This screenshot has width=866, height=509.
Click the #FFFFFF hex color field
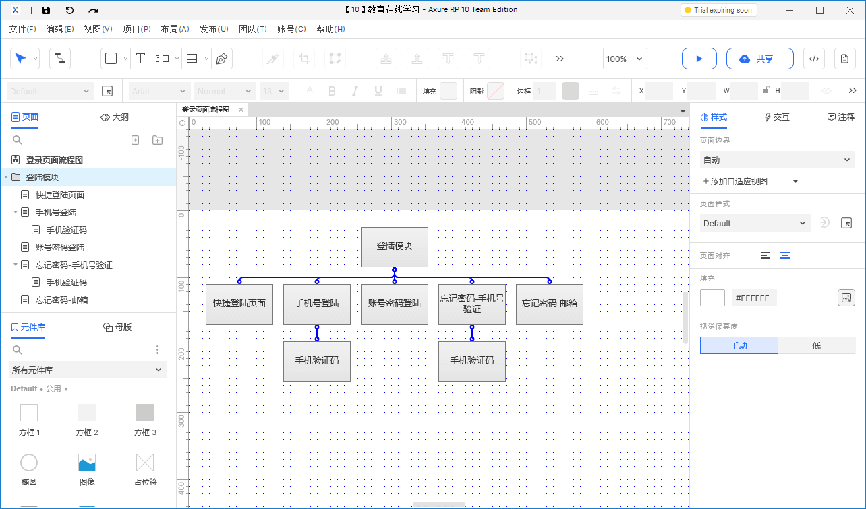(754, 298)
